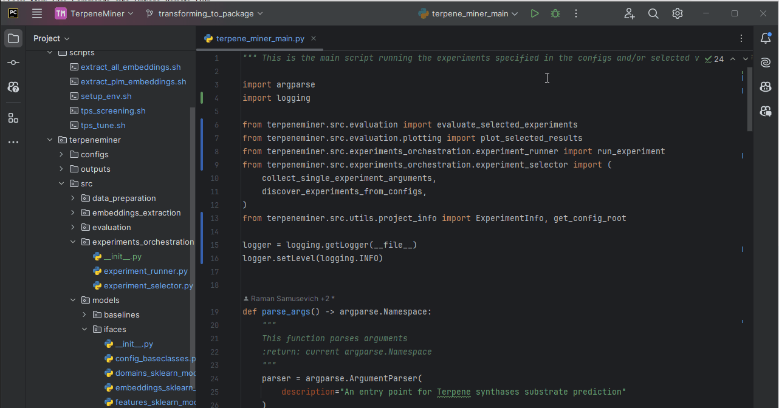Open More tool windows ellipsis
The height and width of the screenshot is (408, 779).
(13, 142)
